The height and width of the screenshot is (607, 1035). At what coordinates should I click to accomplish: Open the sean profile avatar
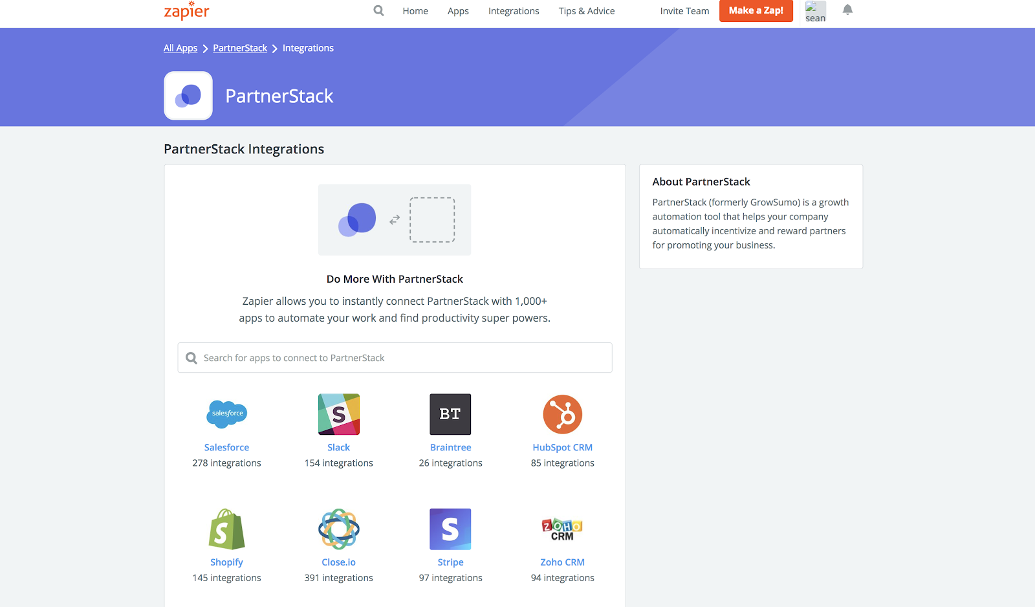tap(816, 11)
